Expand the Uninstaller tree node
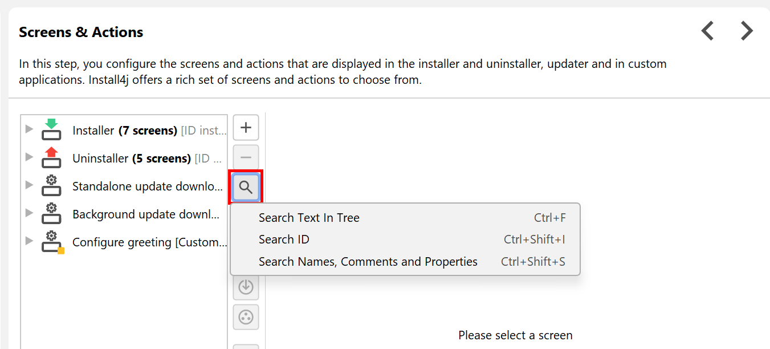 point(29,157)
